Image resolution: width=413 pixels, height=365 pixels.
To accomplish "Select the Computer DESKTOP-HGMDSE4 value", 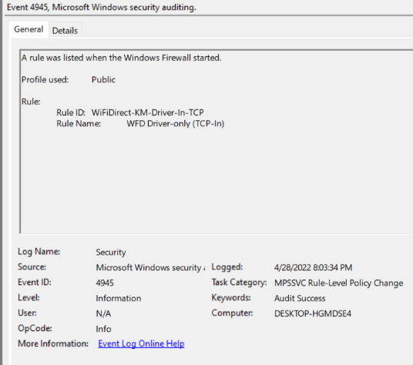I will pos(313,313).
